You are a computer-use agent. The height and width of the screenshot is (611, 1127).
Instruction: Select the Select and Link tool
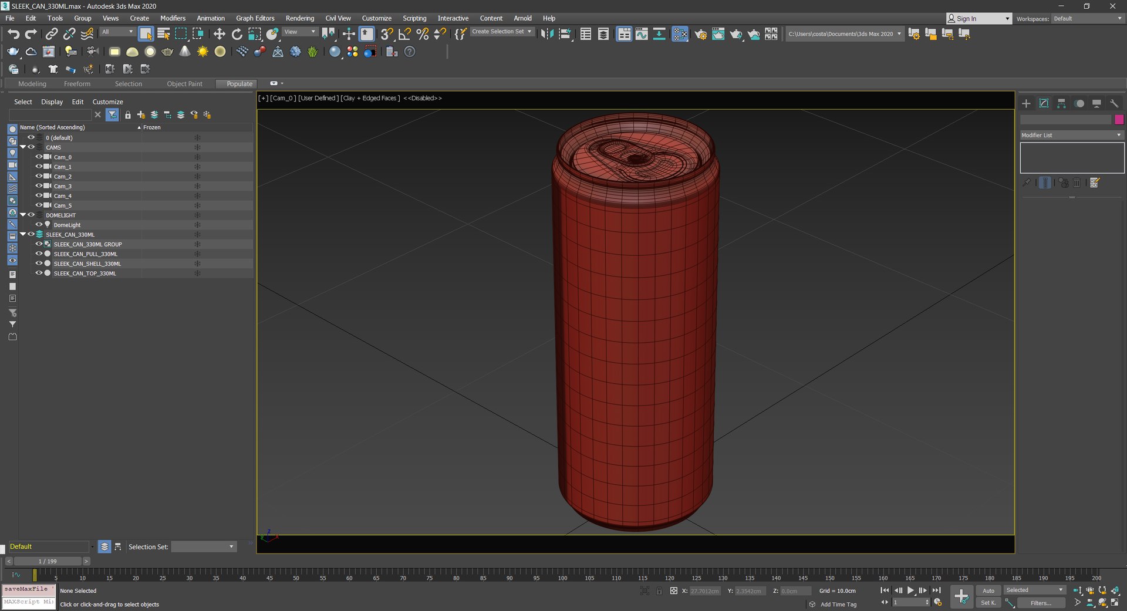tap(52, 34)
